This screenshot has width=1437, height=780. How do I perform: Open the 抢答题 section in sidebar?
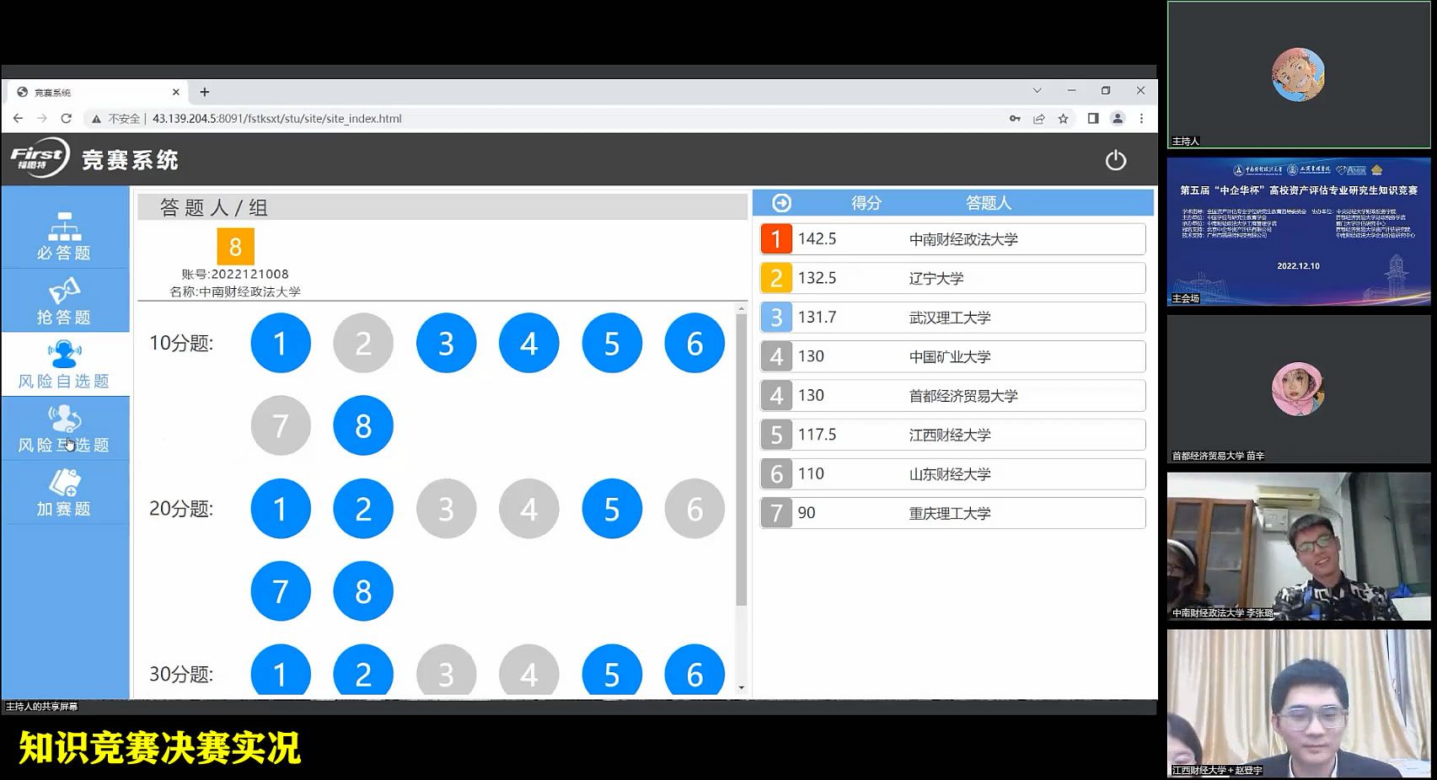click(64, 301)
